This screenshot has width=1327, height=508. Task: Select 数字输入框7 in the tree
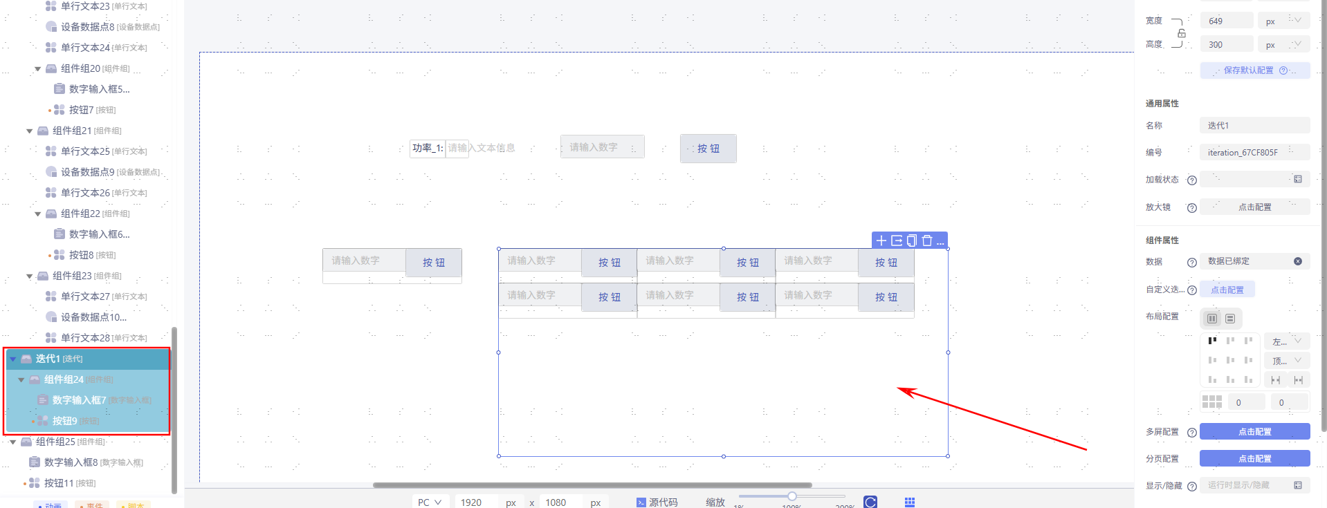[87, 400]
